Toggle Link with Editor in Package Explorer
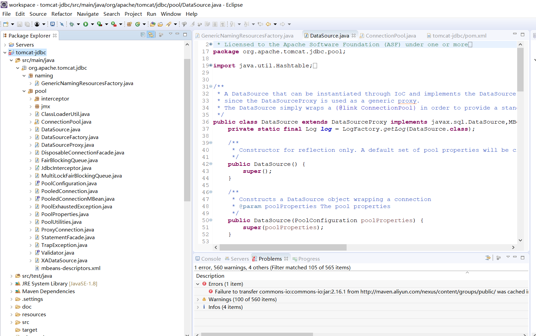The width and height of the screenshot is (536, 336). 151,35
